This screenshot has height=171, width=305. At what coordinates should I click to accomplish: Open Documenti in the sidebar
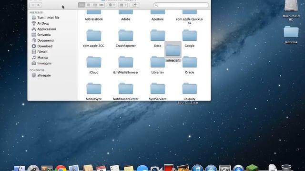[46, 40]
